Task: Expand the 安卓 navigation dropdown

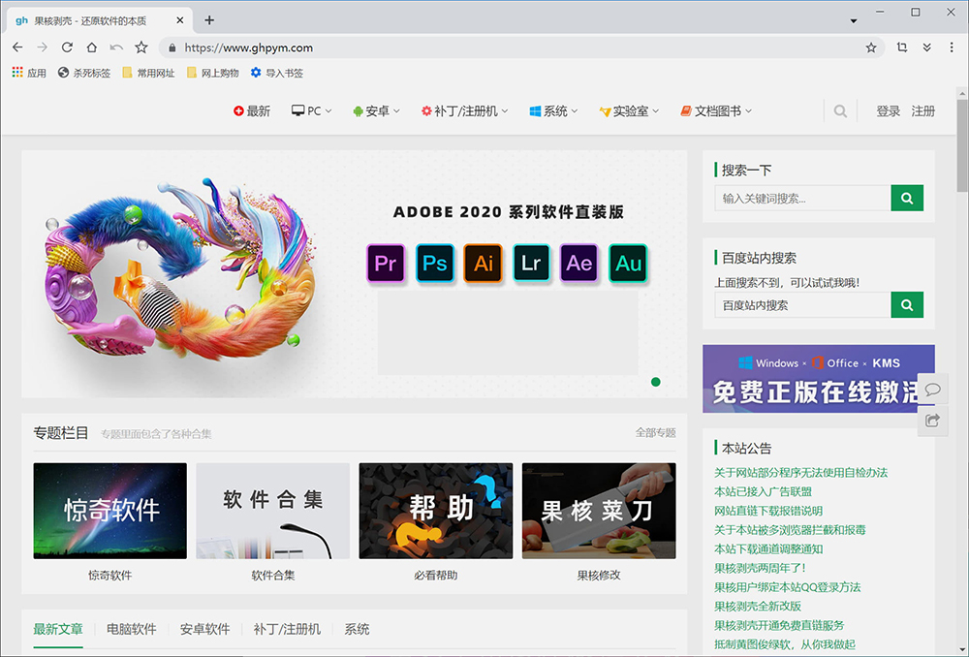Action: (376, 111)
